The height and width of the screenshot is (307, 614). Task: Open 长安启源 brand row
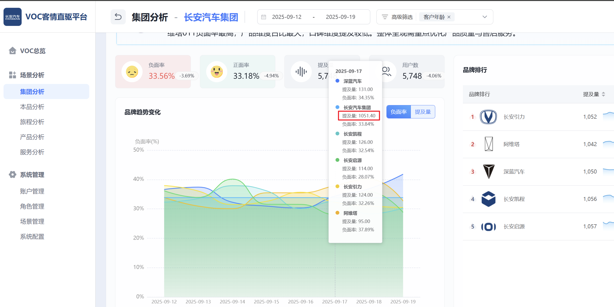point(538,227)
